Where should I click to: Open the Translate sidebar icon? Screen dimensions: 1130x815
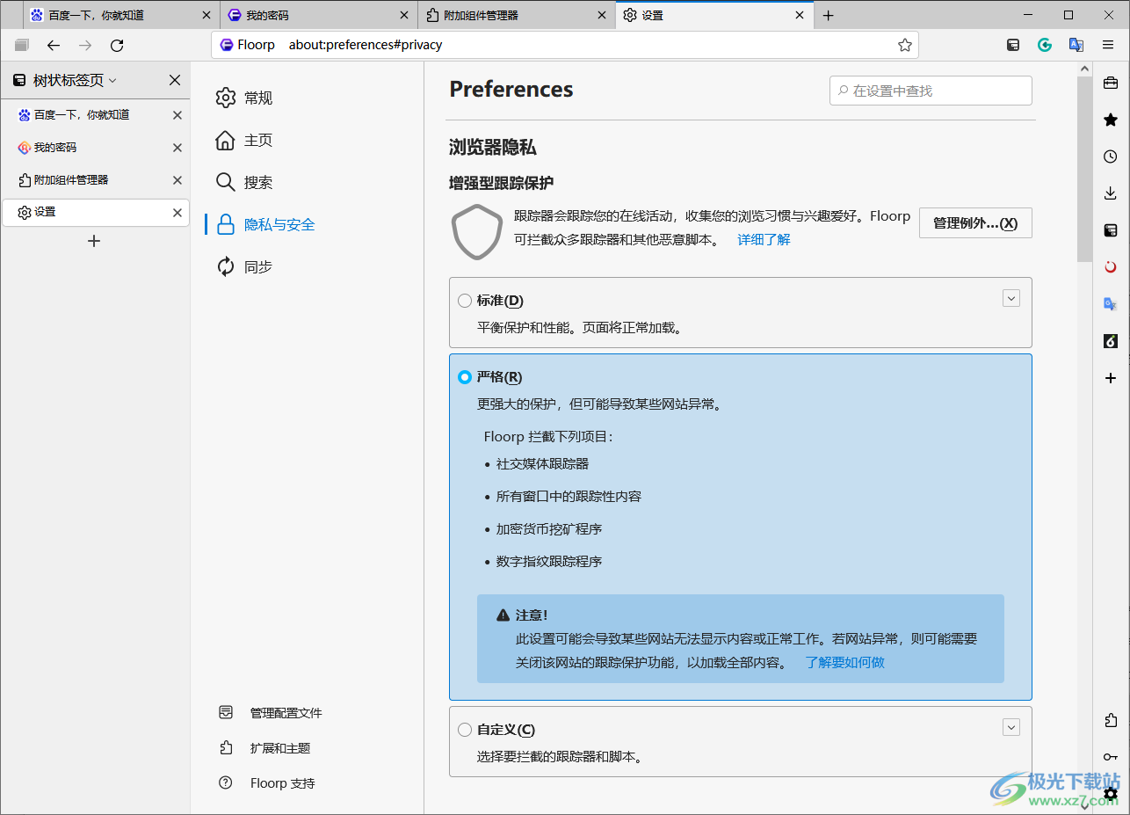click(1110, 303)
